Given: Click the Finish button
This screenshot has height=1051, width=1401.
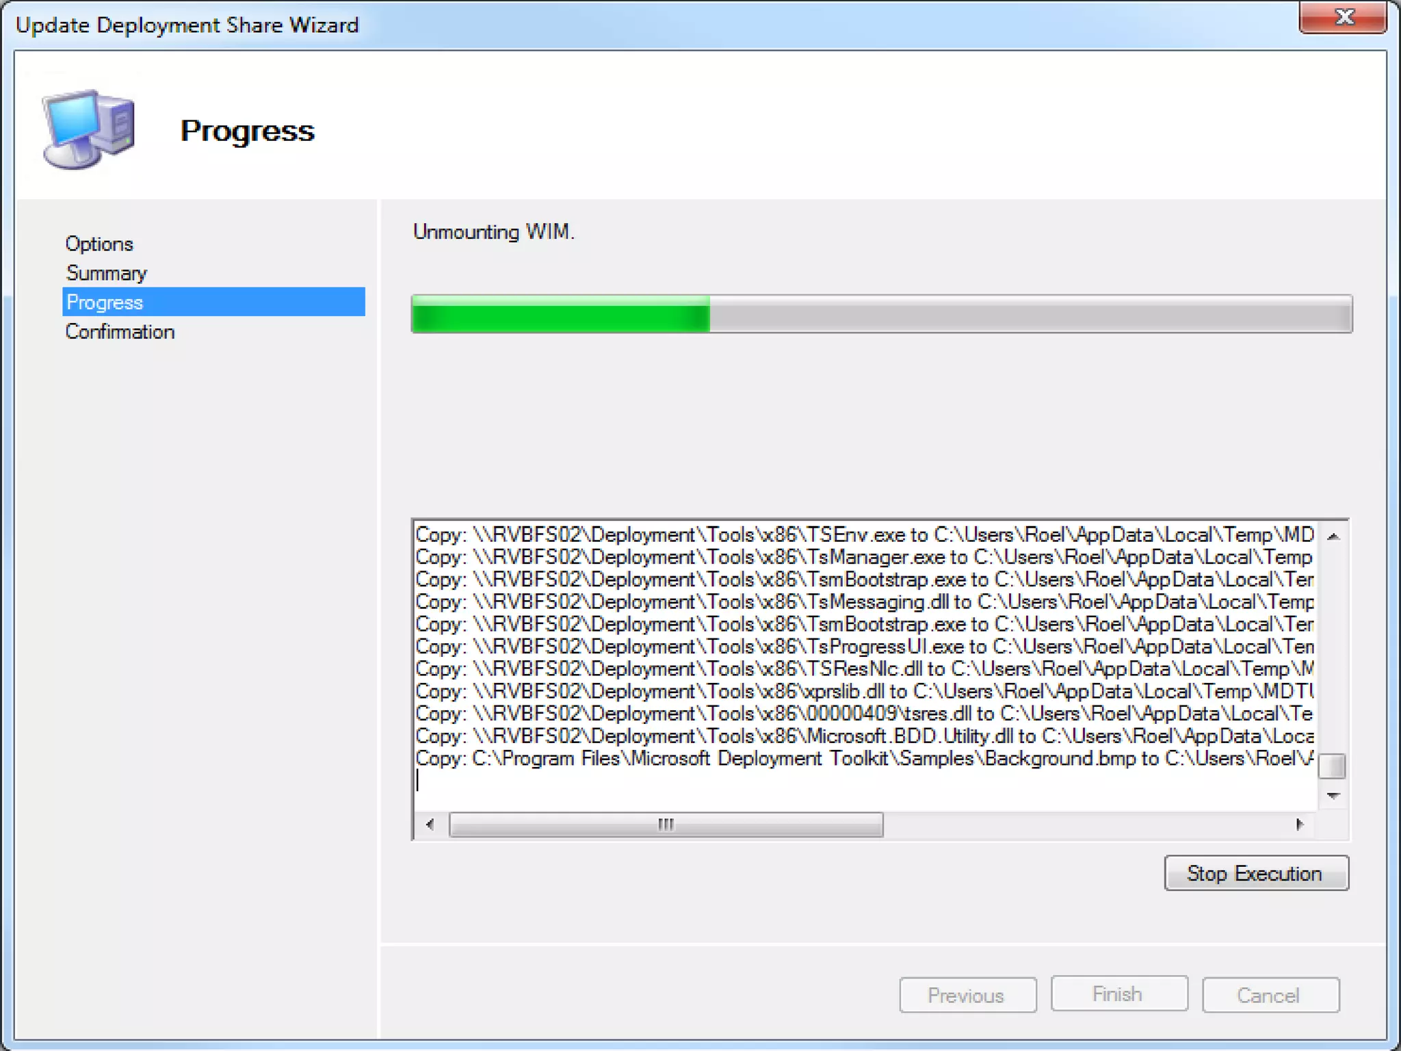Looking at the screenshot, I should [x=1118, y=994].
